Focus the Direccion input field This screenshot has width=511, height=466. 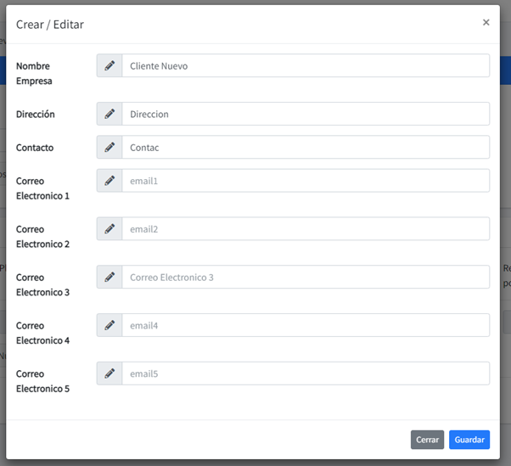(x=306, y=114)
